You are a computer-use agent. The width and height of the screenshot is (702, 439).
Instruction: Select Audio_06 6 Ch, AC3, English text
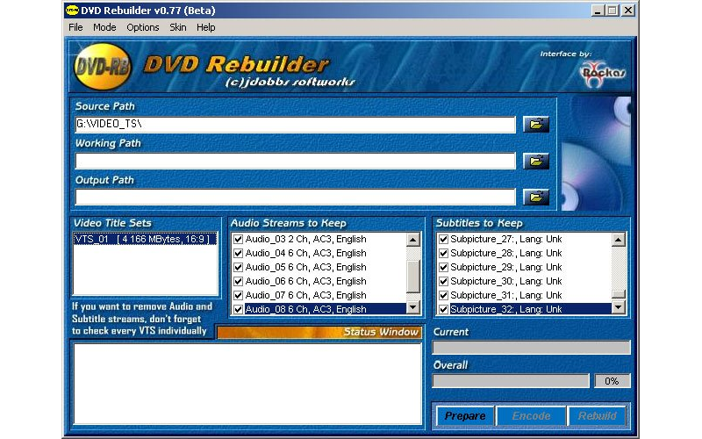click(x=305, y=281)
